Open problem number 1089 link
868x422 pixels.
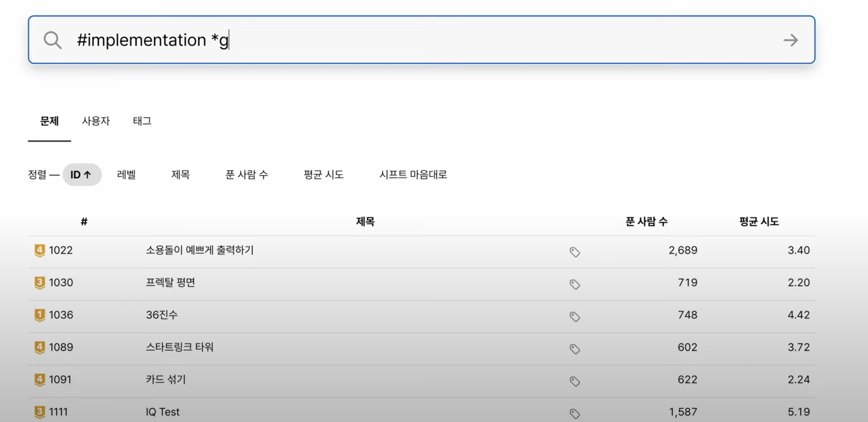[x=61, y=347]
